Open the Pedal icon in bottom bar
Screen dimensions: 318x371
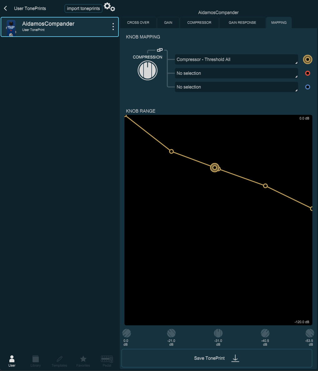(107, 361)
